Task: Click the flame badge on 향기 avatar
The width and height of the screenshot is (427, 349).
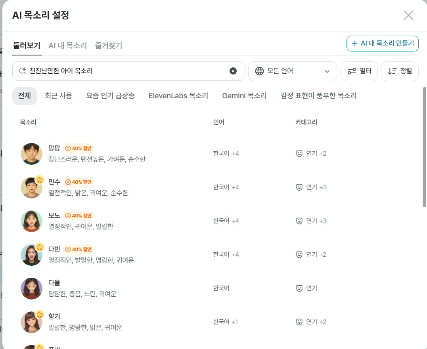Action: click(40, 315)
